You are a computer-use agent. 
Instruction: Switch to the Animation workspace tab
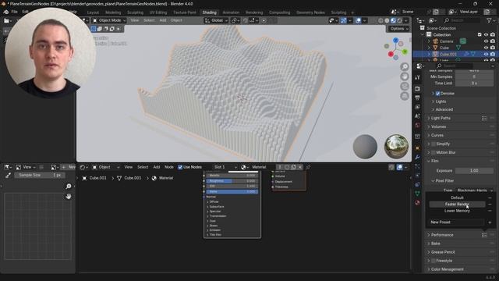(231, 12)
